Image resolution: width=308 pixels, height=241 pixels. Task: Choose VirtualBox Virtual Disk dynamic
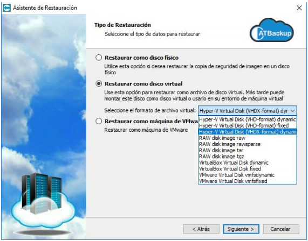(247, 162)
